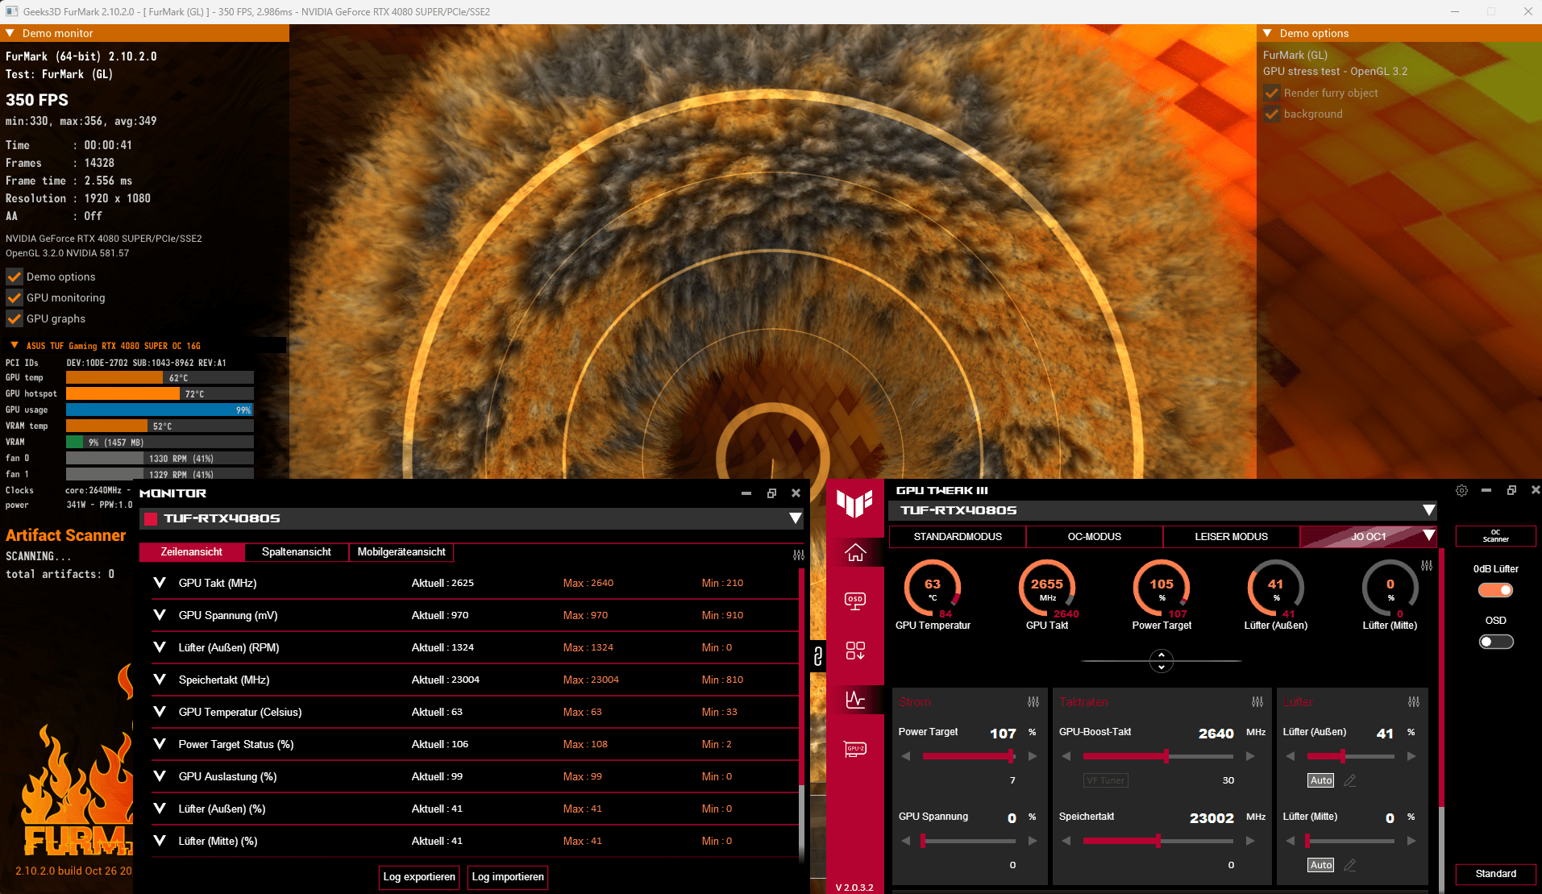Toggle Auto mode for Lüfter (Außen)

coord(1320,780)
